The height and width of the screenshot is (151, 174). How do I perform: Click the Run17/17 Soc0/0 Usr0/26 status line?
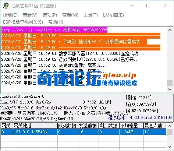point(26,102)
